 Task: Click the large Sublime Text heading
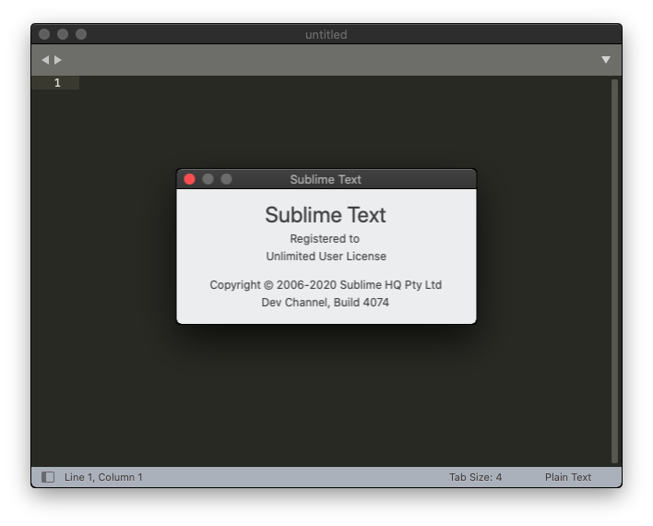pyautogui.click(x=326, y=215)
